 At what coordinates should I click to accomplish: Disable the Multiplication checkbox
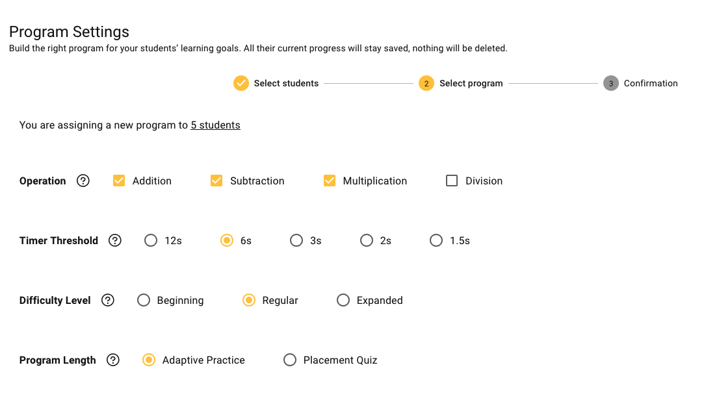[x=330, y=181]
